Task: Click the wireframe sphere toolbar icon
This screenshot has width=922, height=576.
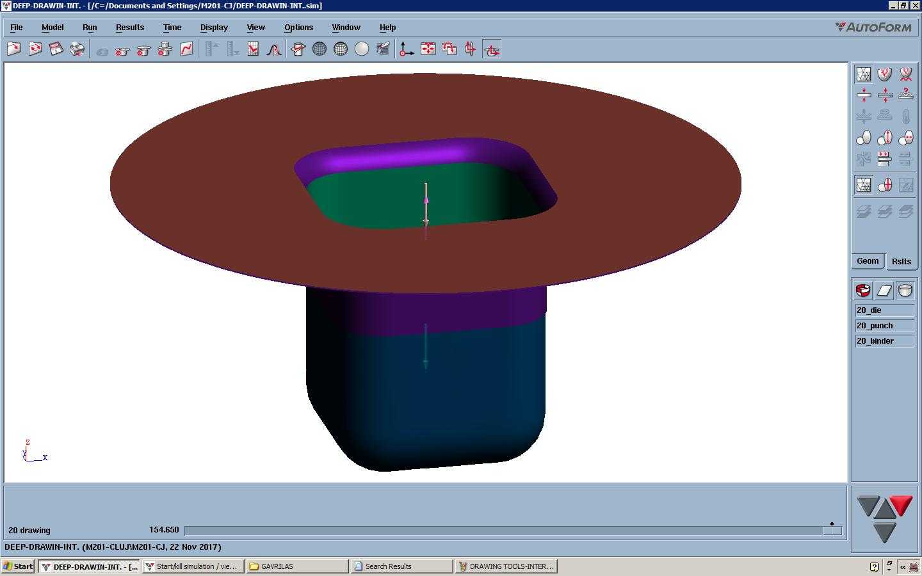Action: pyautogui.click(x=319, y=49)
